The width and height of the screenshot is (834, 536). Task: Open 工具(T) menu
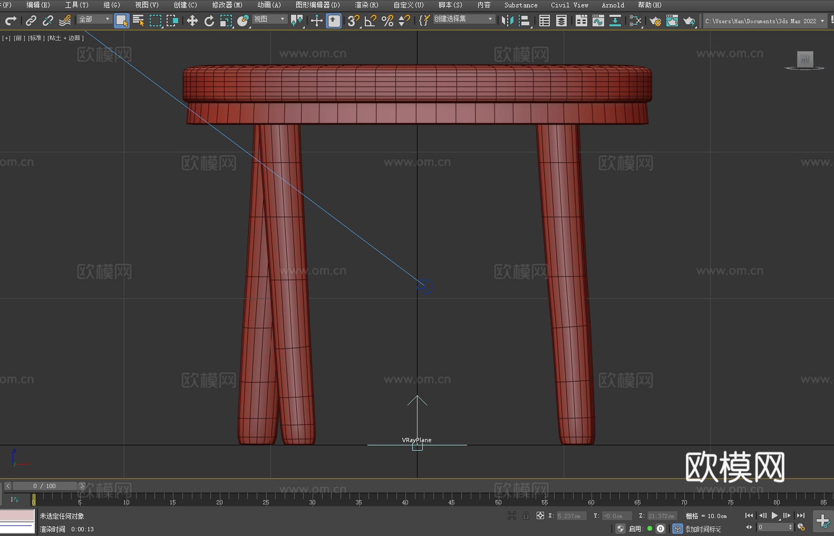[x=76, y=5]
